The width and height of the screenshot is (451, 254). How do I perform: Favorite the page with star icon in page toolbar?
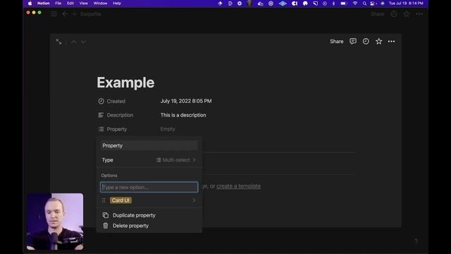coord(378,41)
